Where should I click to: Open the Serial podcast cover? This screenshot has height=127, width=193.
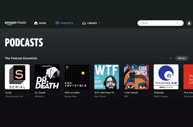click(17, 77)
